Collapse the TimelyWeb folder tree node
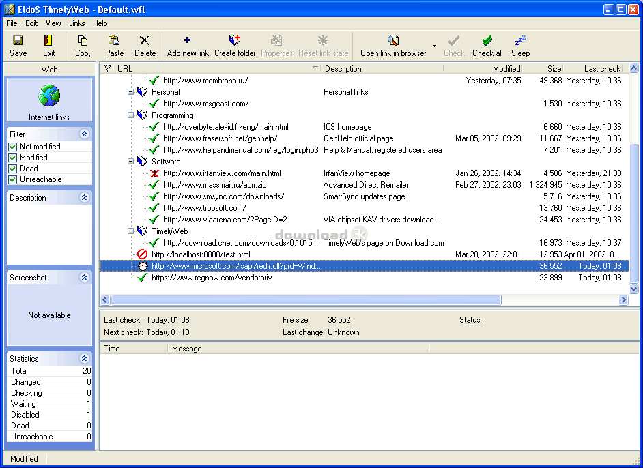 [130, 231]
